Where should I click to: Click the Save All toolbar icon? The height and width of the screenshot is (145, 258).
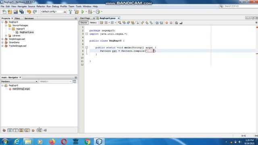21,12
